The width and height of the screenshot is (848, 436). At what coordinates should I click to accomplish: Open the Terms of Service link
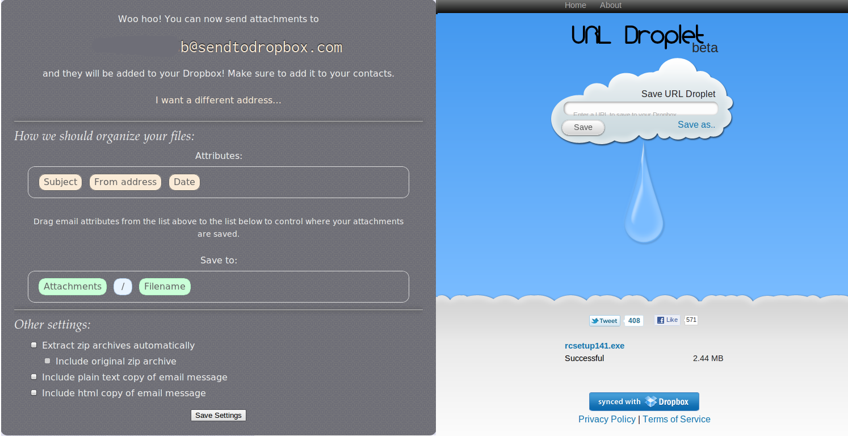(676, 419)
